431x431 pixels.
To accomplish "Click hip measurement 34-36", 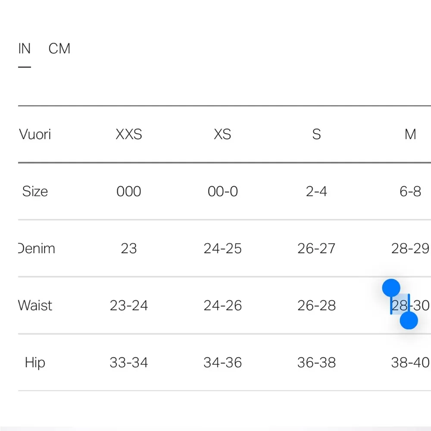I will pyautogui.click(x=222, y=362).
